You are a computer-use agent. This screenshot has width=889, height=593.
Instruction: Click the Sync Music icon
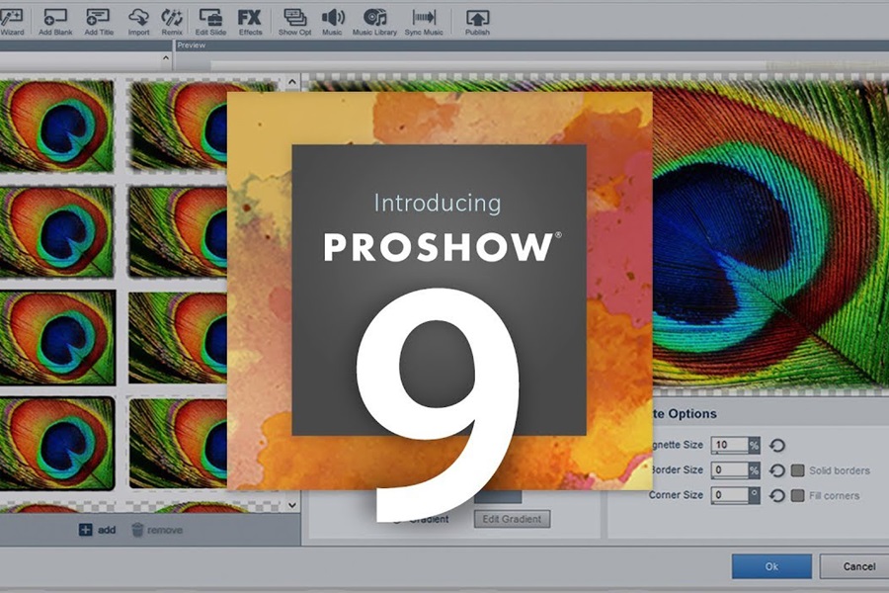click(x=425, y=18)
